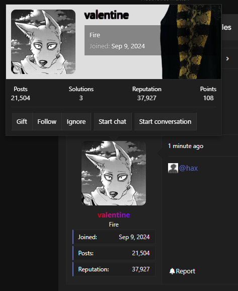Follow the user valentine

pos(47,121)
